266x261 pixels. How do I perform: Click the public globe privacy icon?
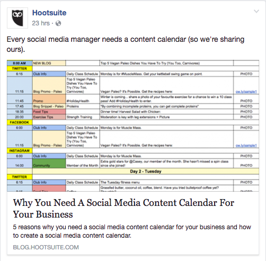[x=58, y=23]
